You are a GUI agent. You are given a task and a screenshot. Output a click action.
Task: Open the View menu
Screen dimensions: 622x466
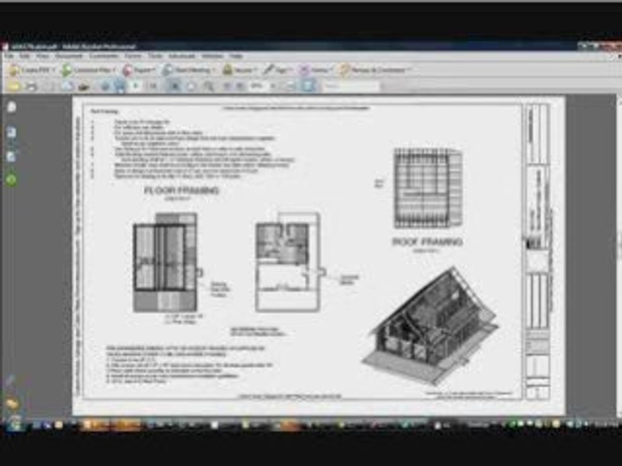(43, 56)
